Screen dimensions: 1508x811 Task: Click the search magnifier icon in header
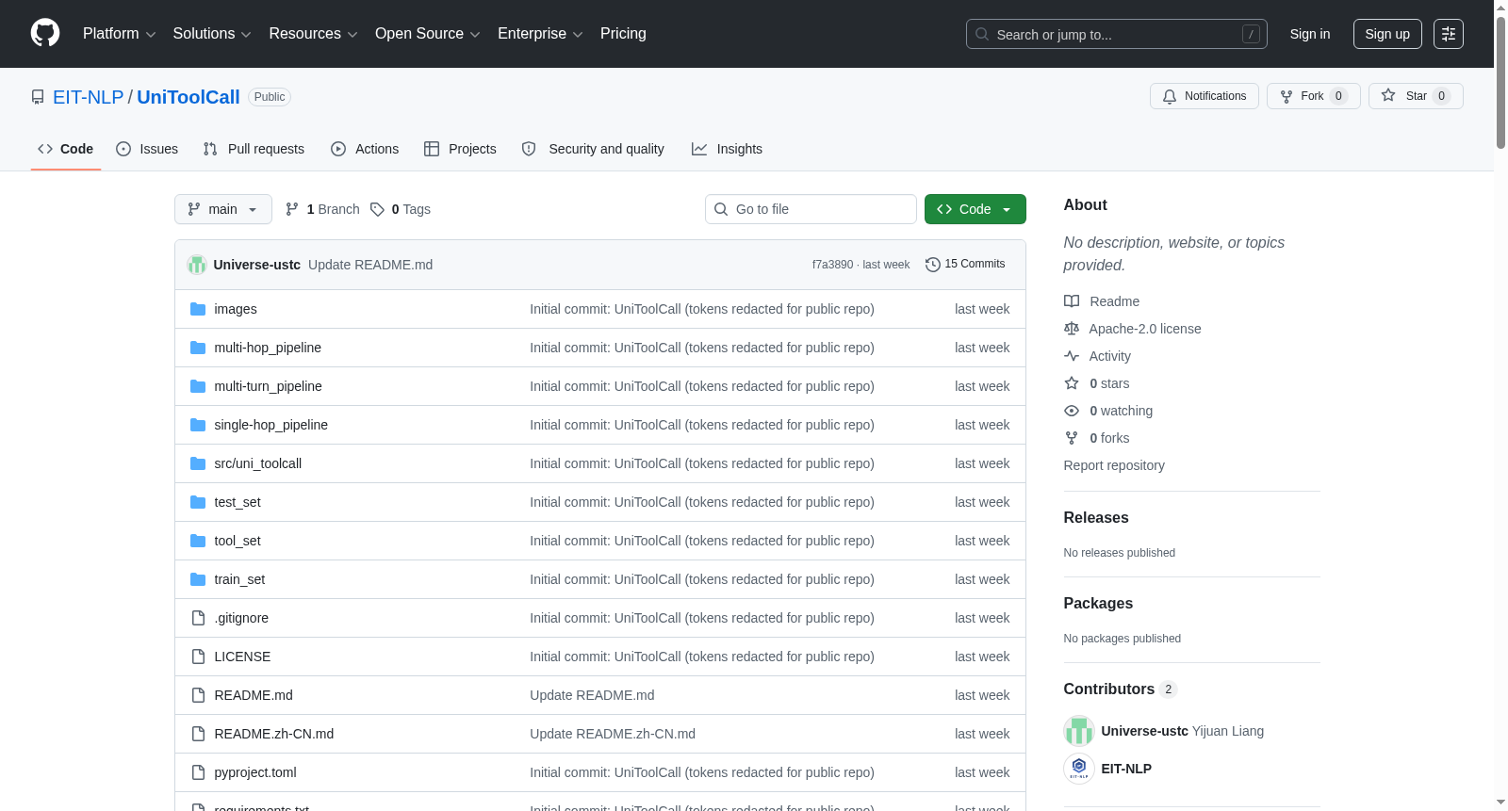[x=982, y=34]
